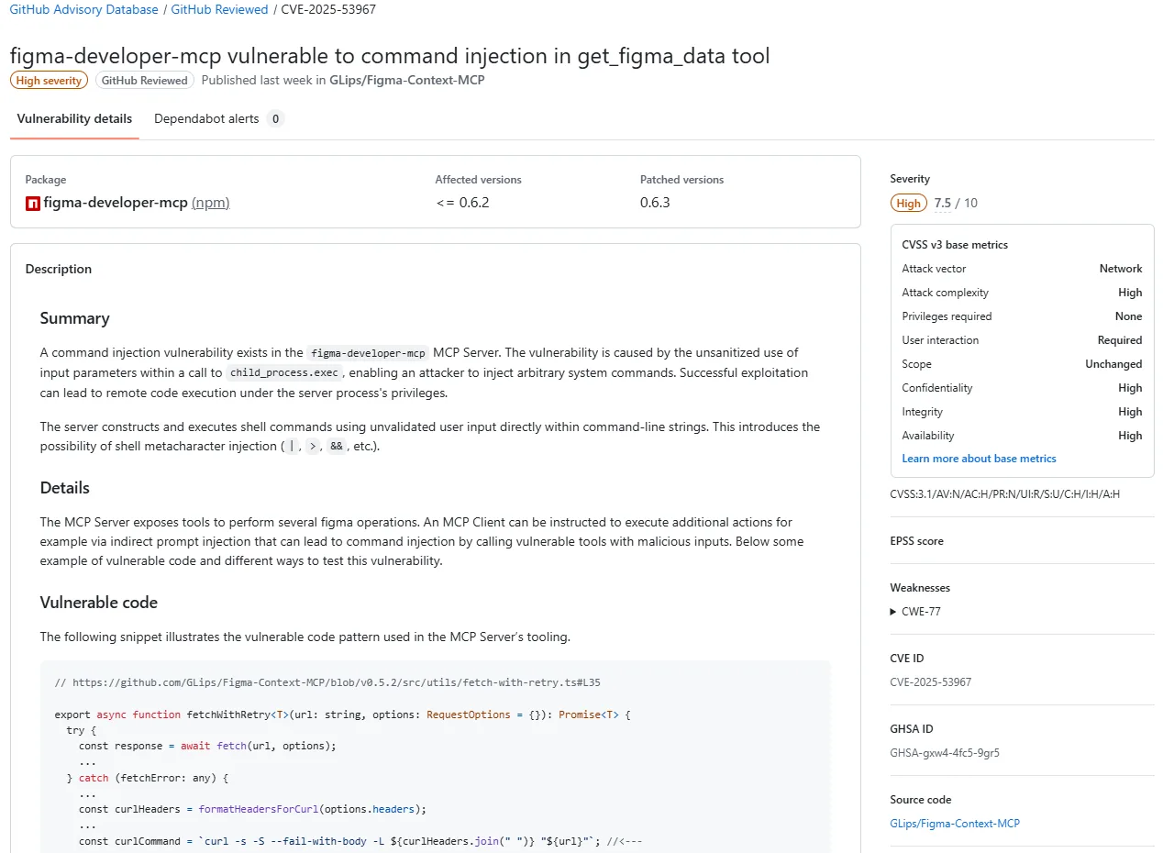Click the High severity label in the Severity panel
This screenshot has width=1163, height=853.
click(x=908, y=203)
